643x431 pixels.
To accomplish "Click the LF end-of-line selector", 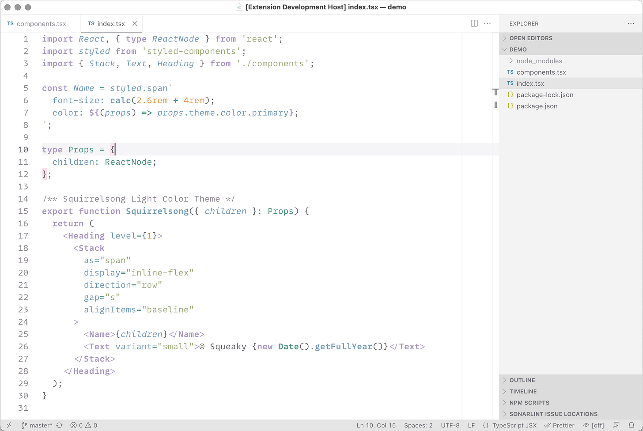I will tap(471, 425).
